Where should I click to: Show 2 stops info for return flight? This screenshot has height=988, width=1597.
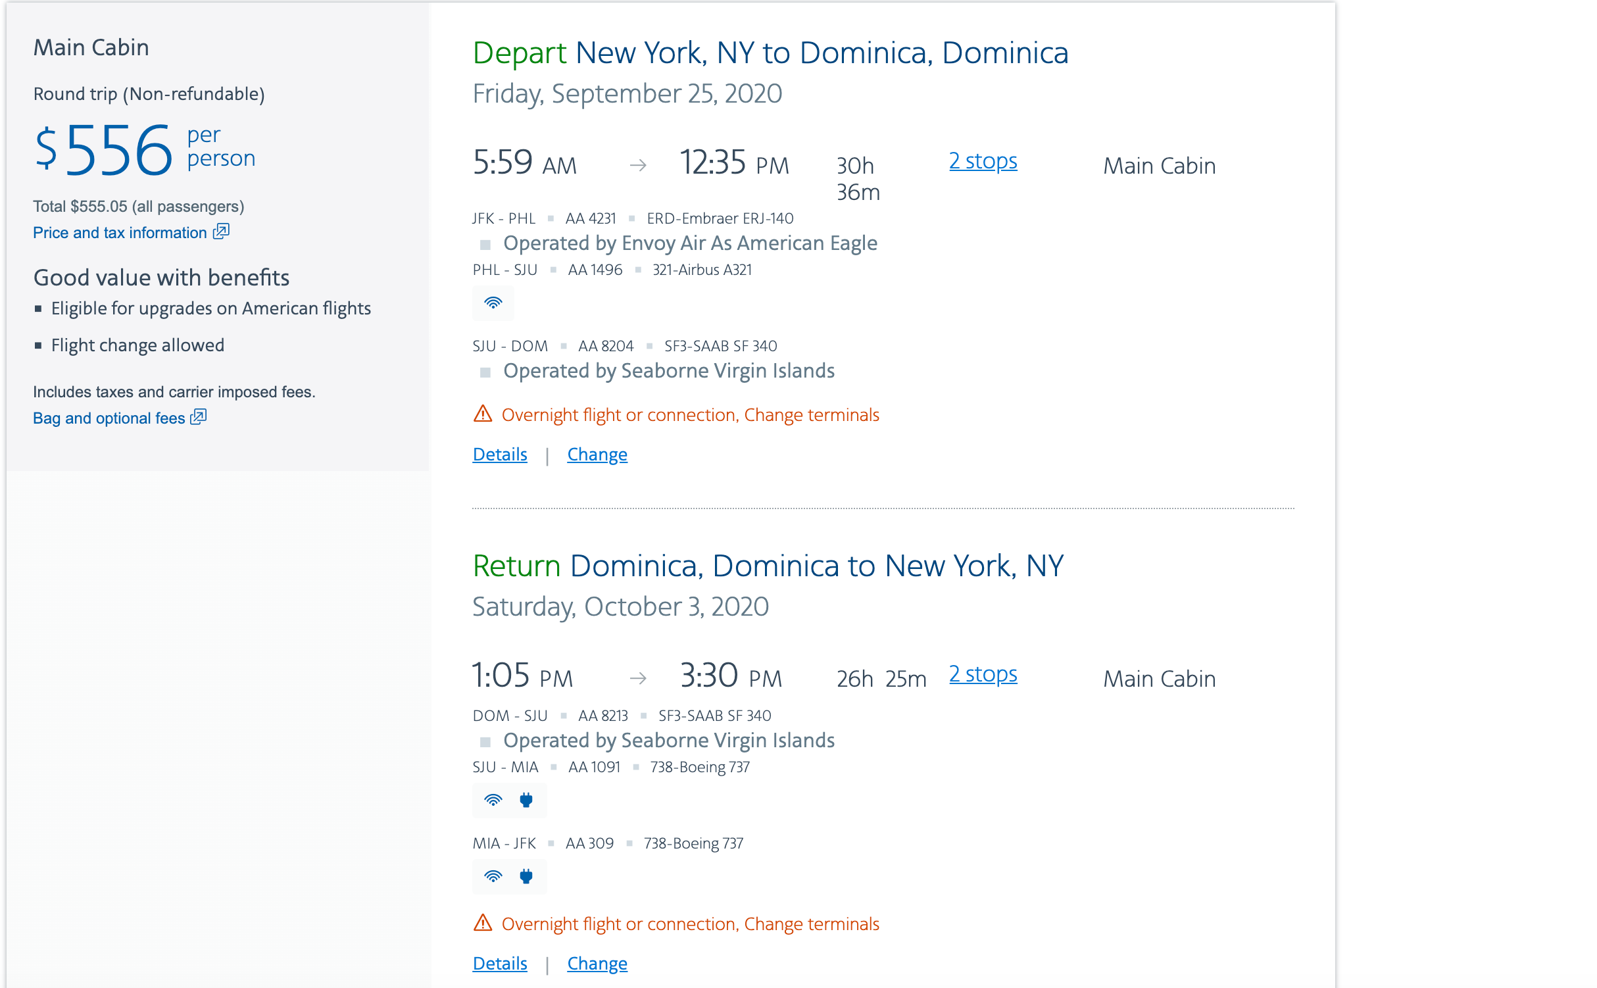(x=983, y=674)
